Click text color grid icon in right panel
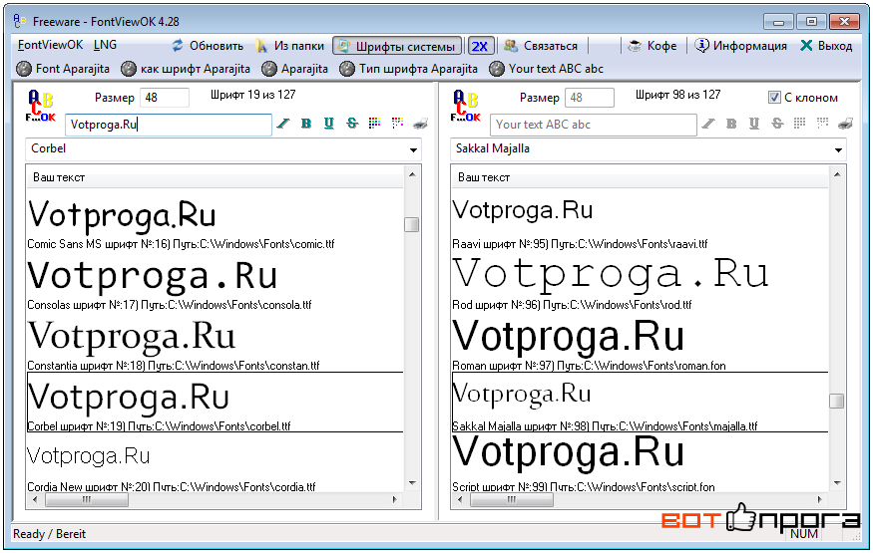Image resolution: width=873 pixels, height=553 pixels. 800,123
